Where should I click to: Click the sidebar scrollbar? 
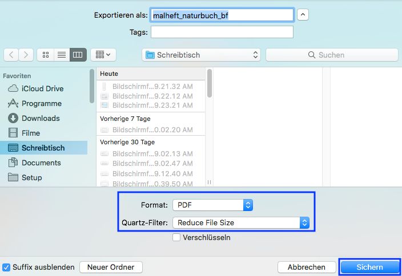[92, 86]
